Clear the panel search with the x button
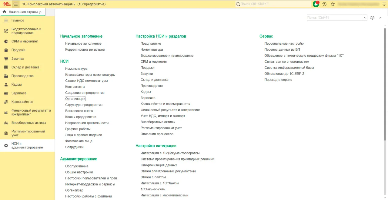This screenshot has height=200, width=388. pyautogui.click(x=365, y=18)
